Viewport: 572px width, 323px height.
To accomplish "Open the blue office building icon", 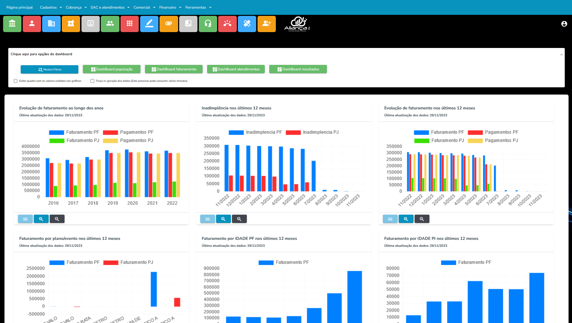I will pos(51,24).
